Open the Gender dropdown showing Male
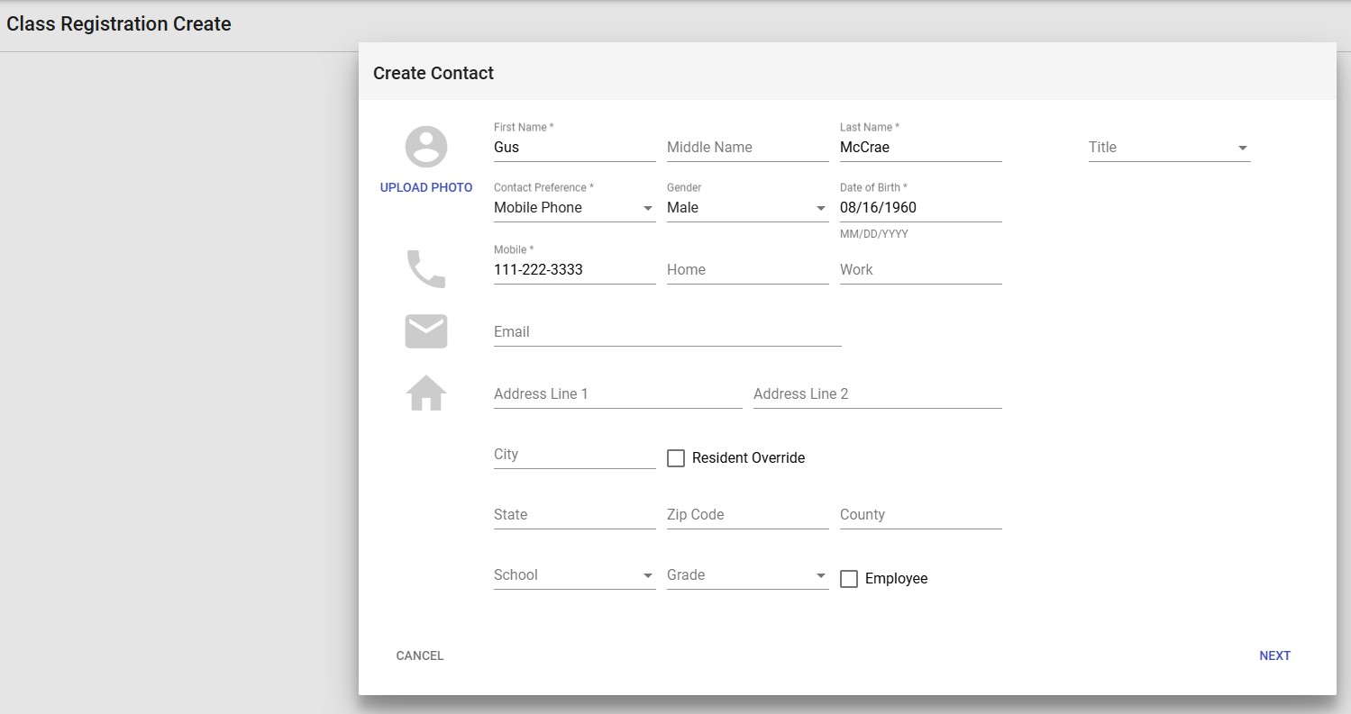The height and width of the screenshot is (714, 1351). click(x=747, y=208)
